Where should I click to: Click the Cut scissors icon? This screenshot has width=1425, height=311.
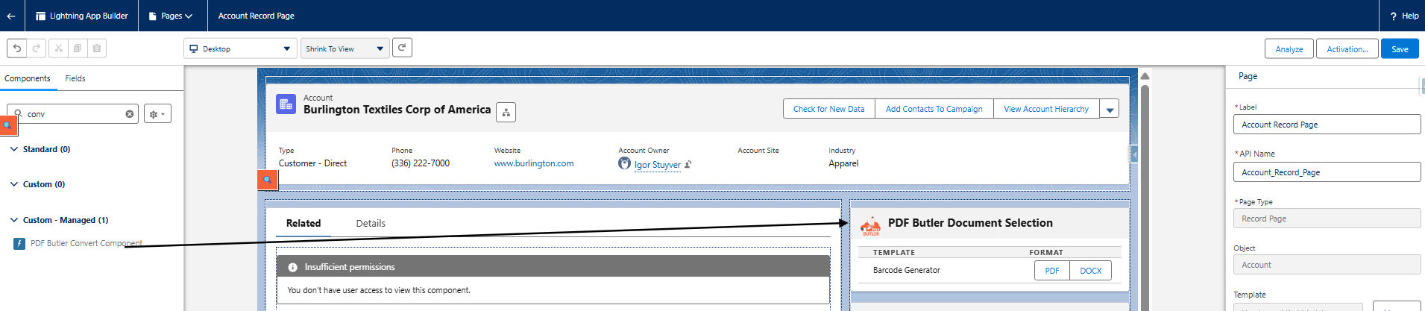tap(58, 48)
